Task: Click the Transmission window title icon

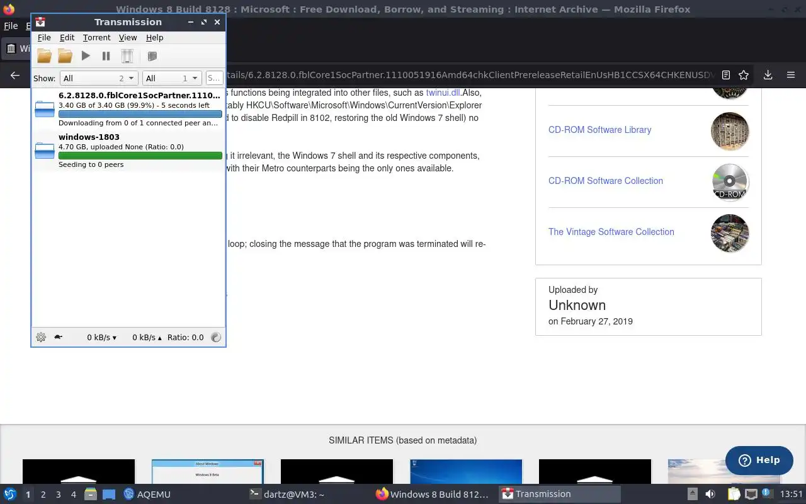Action: coord(40,21)
